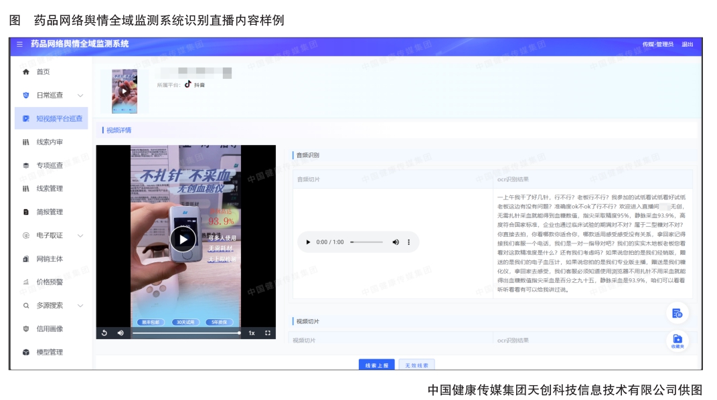Click the 首页 home icon in sidebar

click(26, 72)
